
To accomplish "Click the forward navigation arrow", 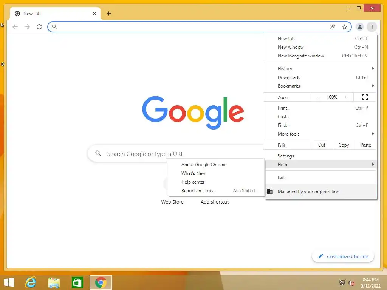I will (27, 27).
